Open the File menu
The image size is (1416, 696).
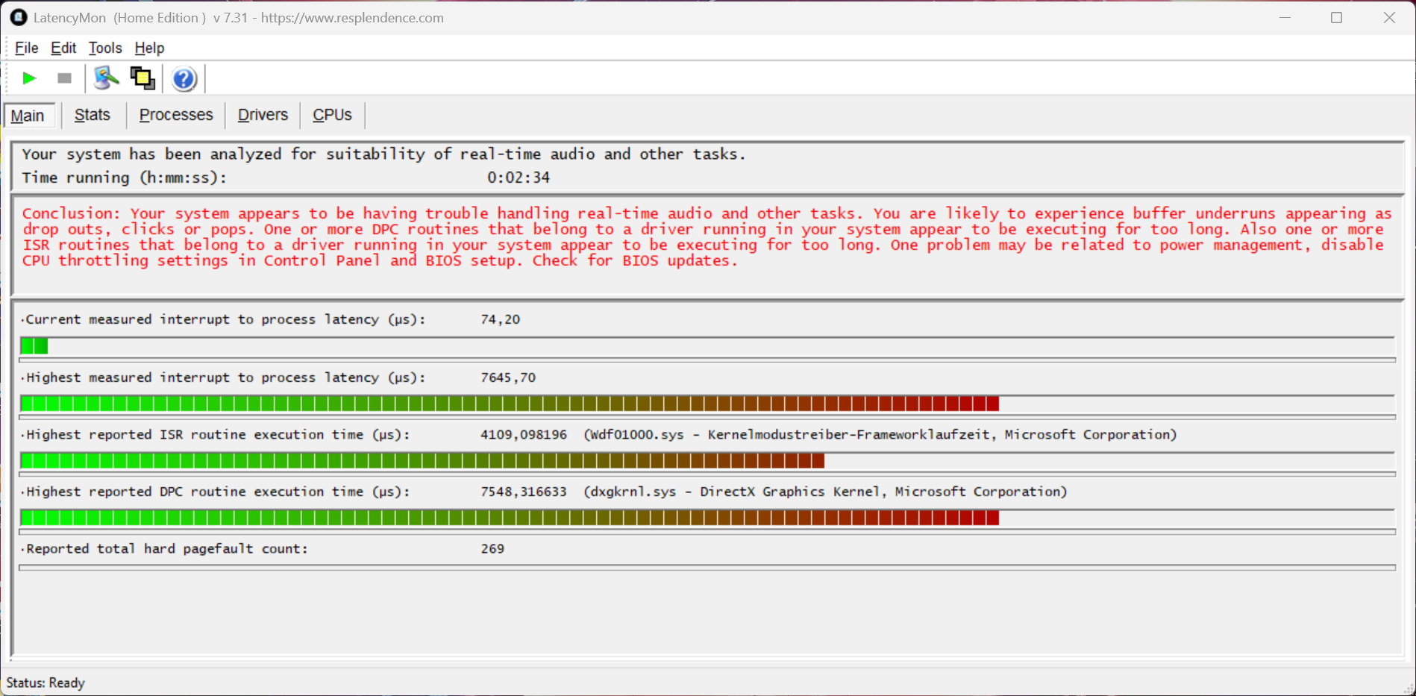point(26,48)
